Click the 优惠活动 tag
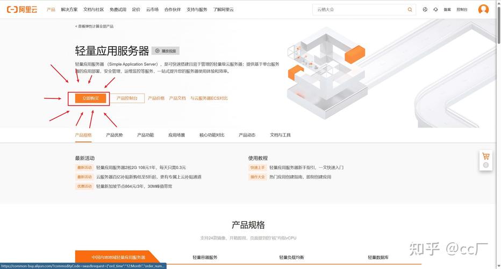This screenshot has width=501, height=269. click(x=84, y=186)
